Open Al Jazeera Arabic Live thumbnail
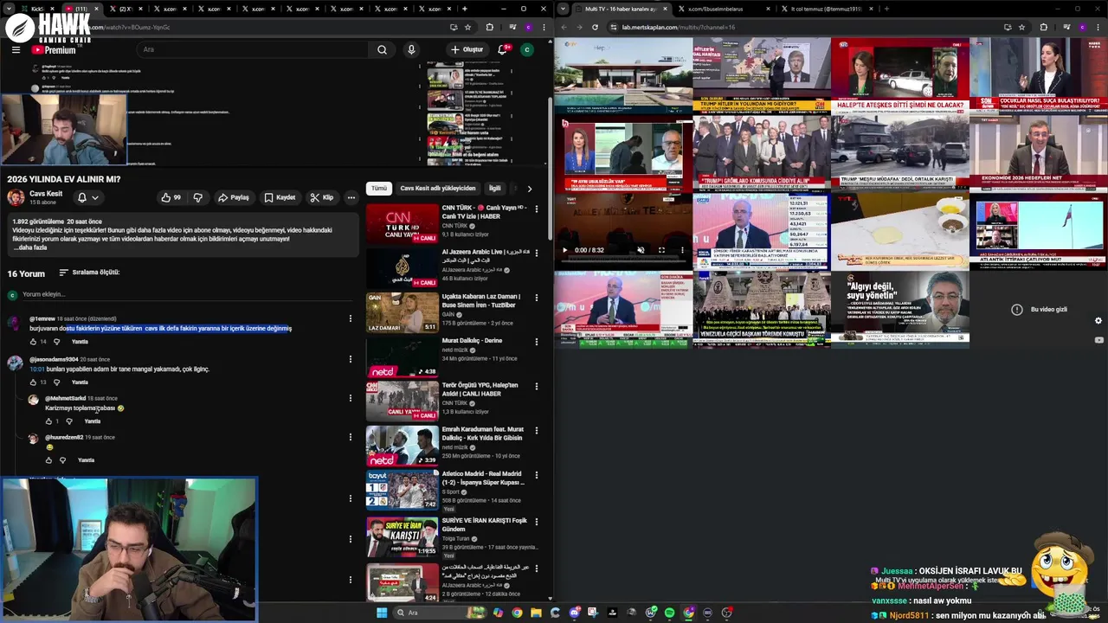 click(x=402, y=268)
